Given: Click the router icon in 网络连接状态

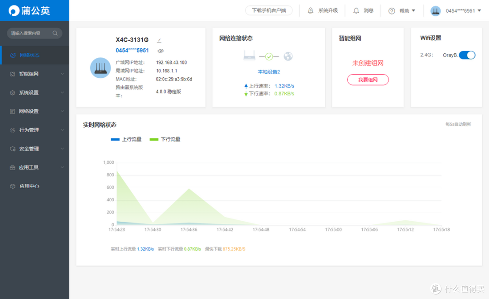Looking at the screenshot, I should (x=249, y=56).
